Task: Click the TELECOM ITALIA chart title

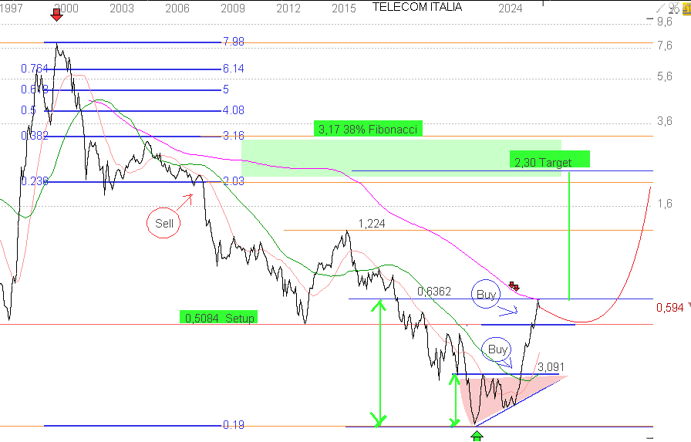Action: click(417, 7)
